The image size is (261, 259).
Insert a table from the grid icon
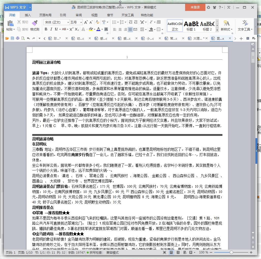point(159,22)
